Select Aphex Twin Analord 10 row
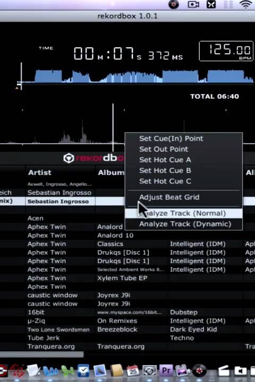This screenshot has width=255, height=382. tap(127, 236)
